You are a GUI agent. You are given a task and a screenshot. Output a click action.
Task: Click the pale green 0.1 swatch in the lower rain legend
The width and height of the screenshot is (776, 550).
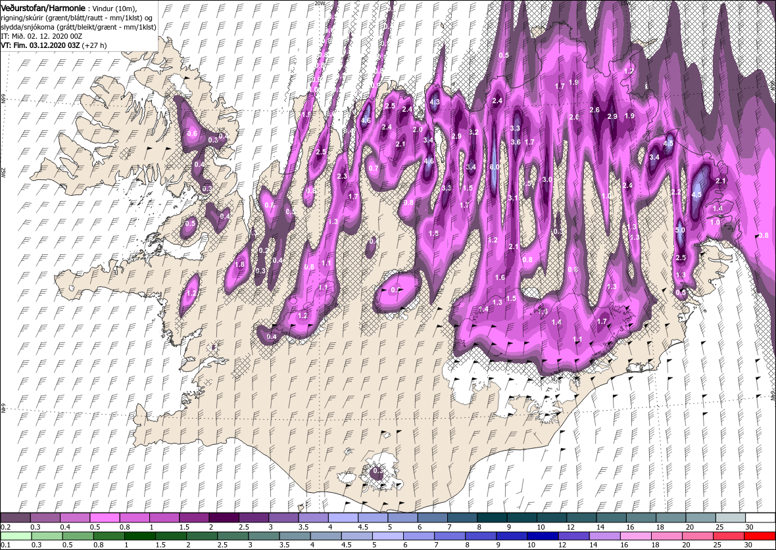pos(16,536)
